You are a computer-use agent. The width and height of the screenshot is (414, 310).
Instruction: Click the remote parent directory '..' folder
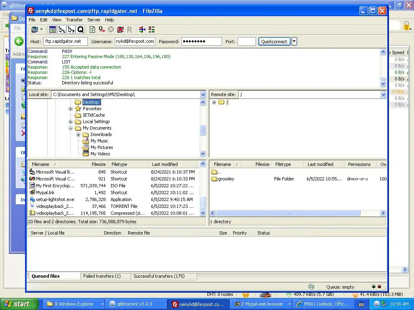point(217,172)
